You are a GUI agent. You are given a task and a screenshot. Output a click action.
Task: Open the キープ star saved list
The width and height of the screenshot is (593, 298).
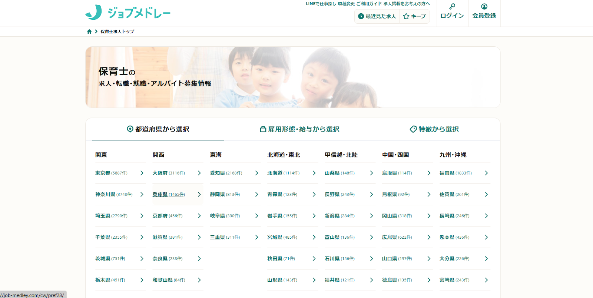[x=414, y=16]
